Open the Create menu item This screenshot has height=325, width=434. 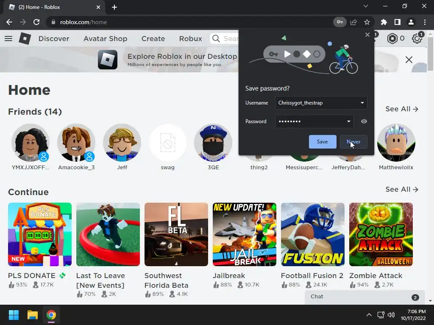(153, 39)
